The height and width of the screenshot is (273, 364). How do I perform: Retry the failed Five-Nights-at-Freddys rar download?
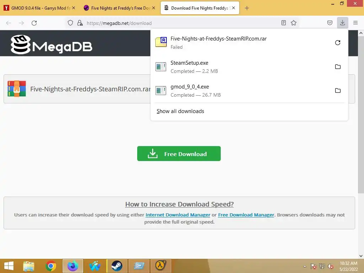click(x=338, y=43)
